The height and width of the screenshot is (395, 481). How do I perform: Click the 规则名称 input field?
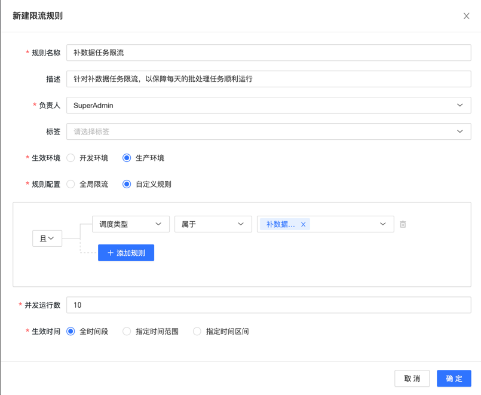click(269, 53)
